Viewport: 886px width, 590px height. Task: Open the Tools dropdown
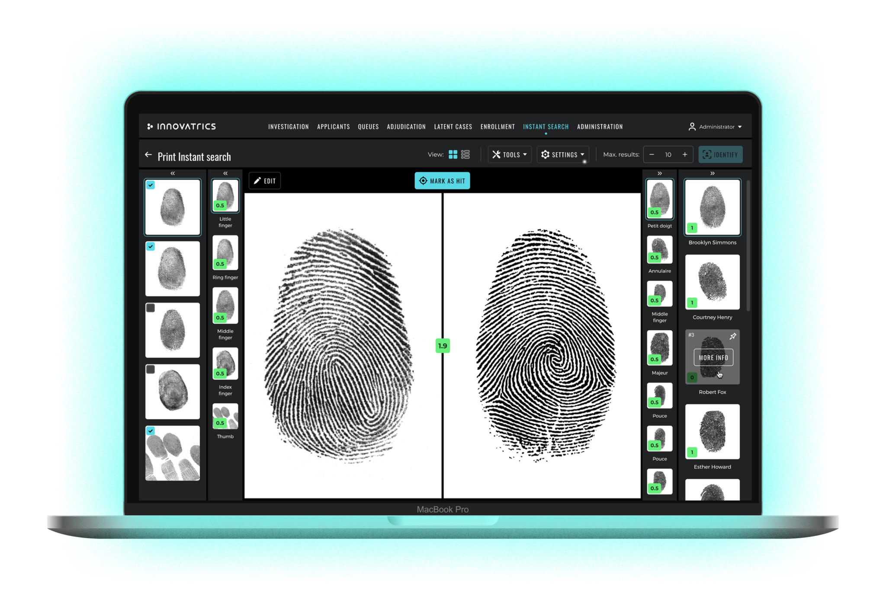(x=509, y=154)
